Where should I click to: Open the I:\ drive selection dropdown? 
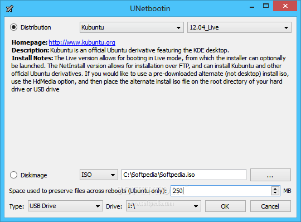click(x=163, y=206)
